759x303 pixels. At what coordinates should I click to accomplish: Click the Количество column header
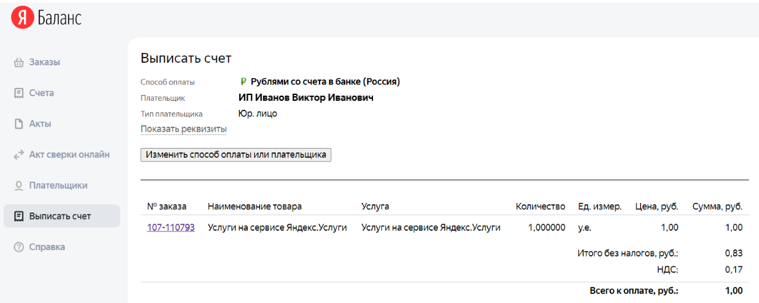click(540, 207)
